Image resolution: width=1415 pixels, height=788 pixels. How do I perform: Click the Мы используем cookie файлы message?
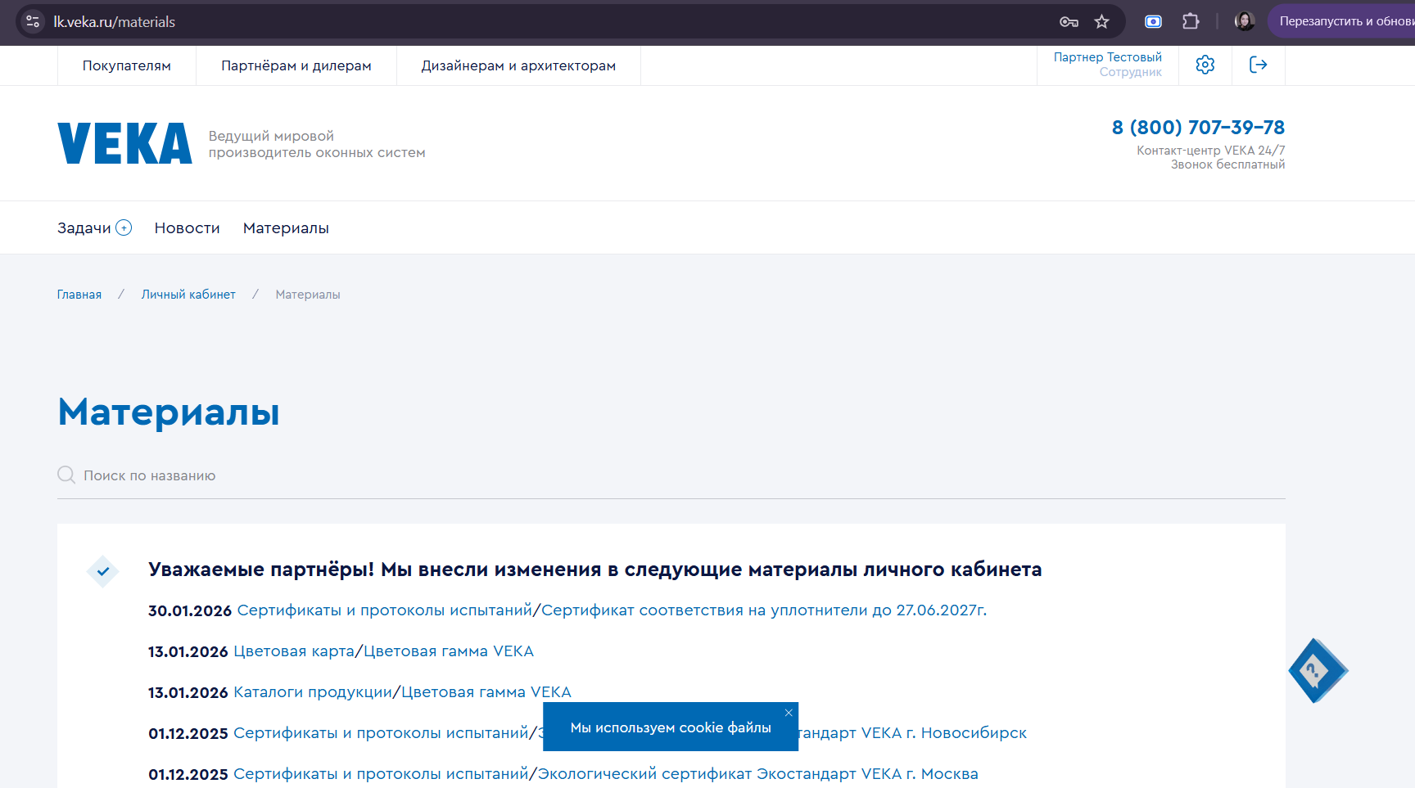pos(671,727)
